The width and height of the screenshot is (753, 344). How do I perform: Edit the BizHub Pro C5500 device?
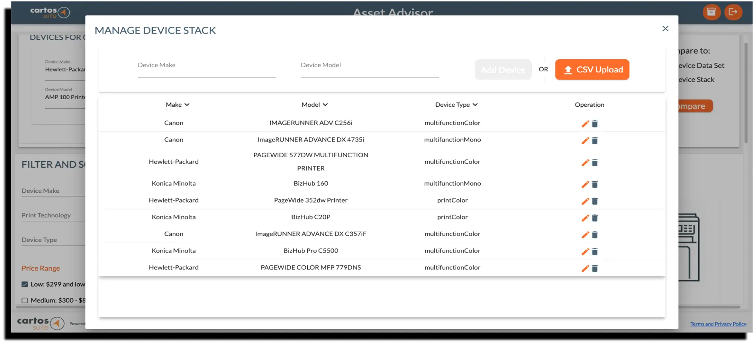click(x=585, y=252)
